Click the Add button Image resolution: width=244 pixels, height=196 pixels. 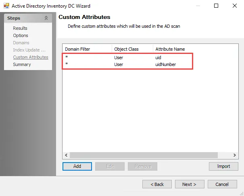[x=77, y=166]
